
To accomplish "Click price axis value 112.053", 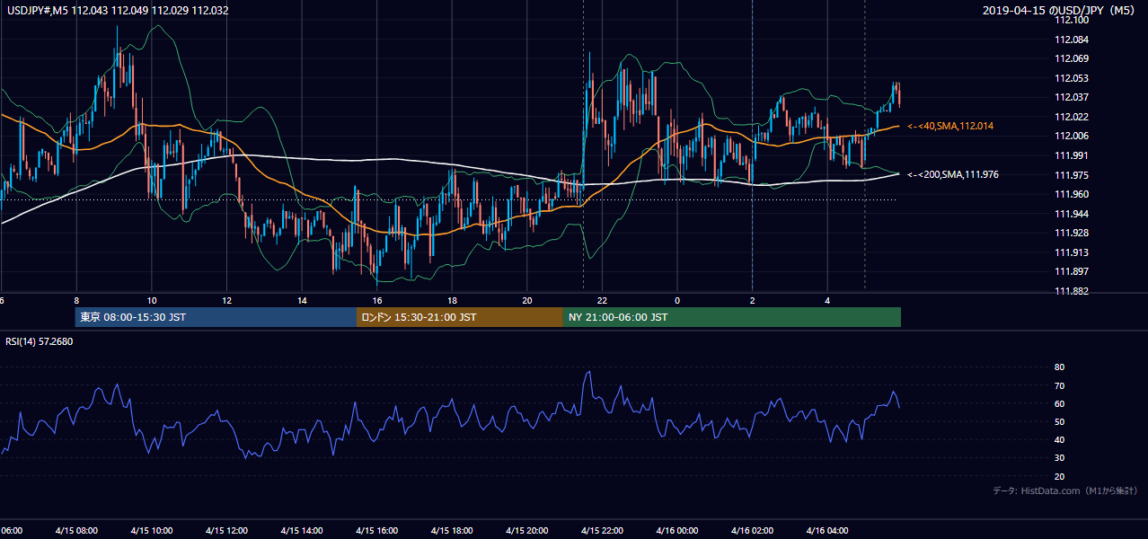I will click(x=1073, y=78).
